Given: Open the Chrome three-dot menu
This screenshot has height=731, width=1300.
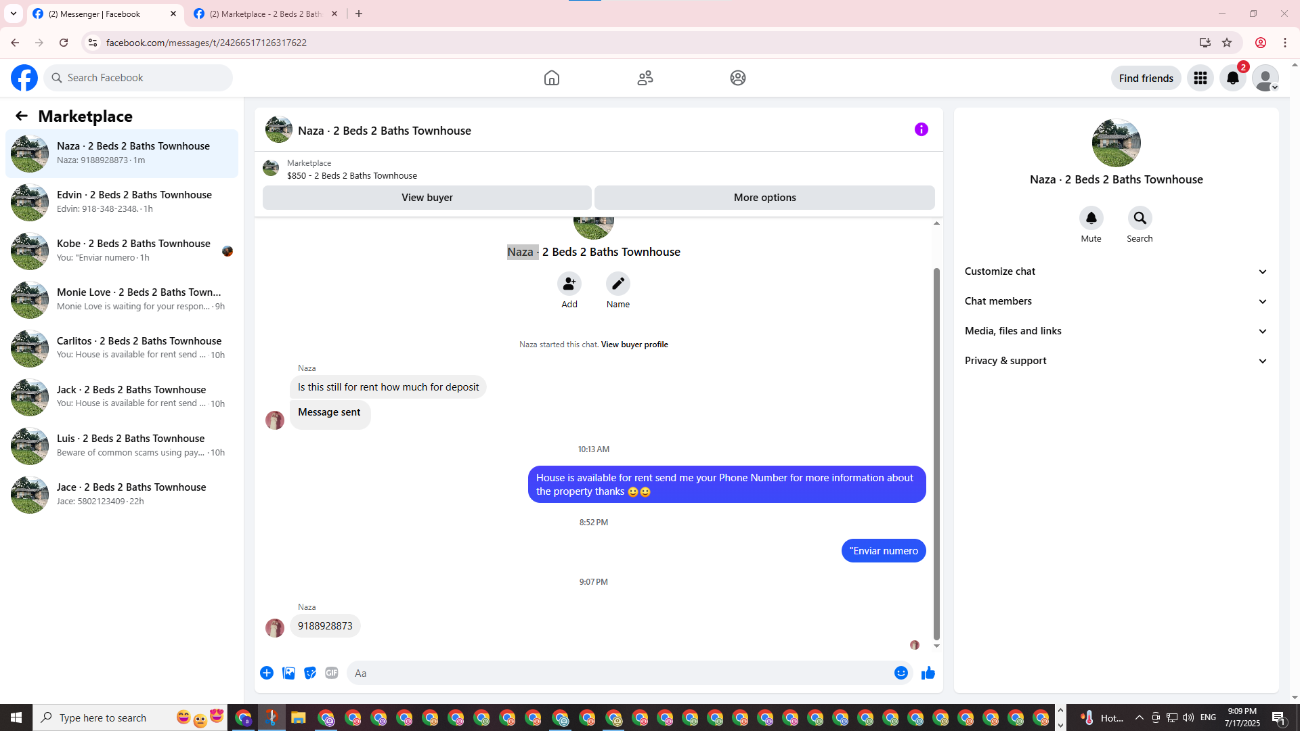Looking at the screenshot, I should [1285, 43].
